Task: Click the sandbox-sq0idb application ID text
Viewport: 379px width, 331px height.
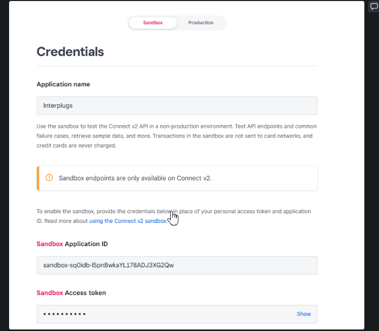Action: coord(109,265)
